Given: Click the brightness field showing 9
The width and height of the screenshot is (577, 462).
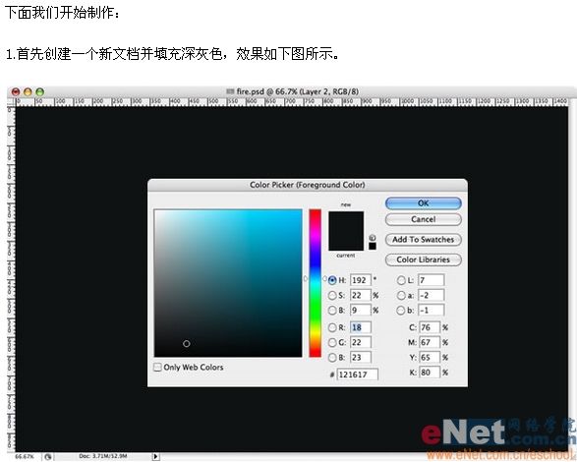Looking at the screenshot, I should point(361,311).
